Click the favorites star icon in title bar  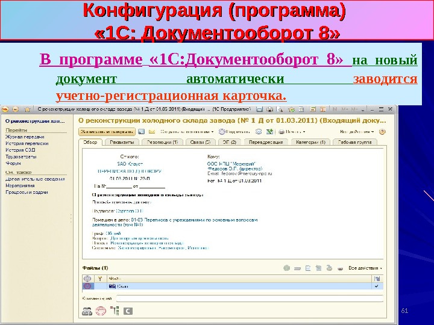click(27, 110)
